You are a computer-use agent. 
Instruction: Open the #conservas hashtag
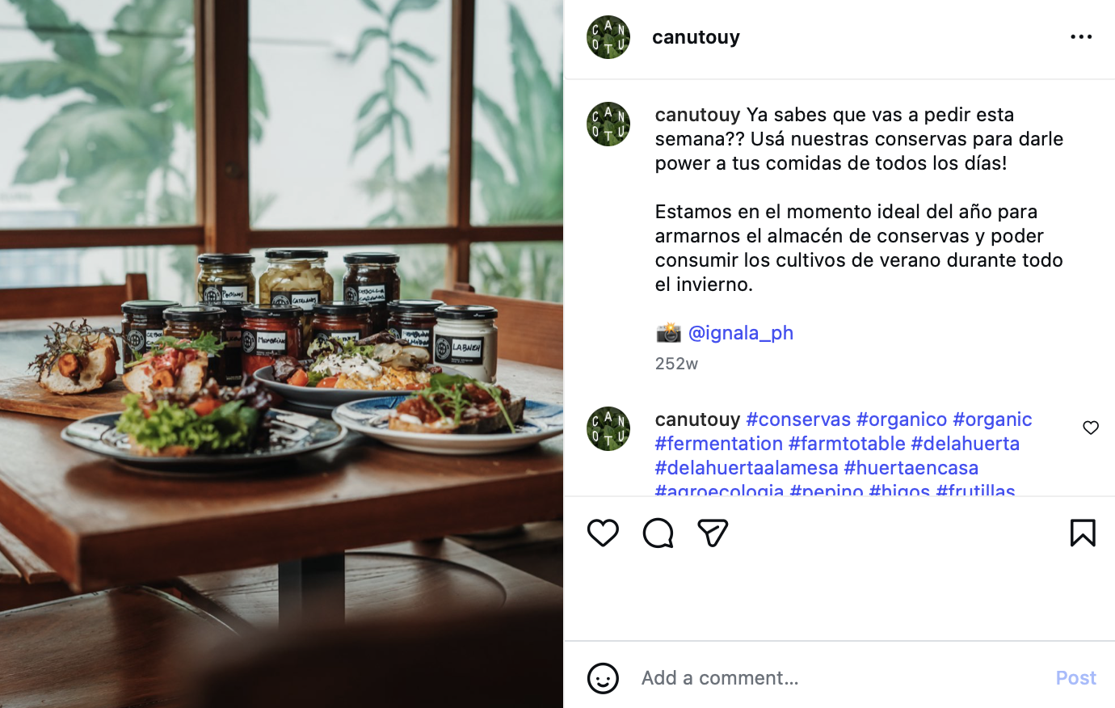pyautogui.click(x=798, y=419)
